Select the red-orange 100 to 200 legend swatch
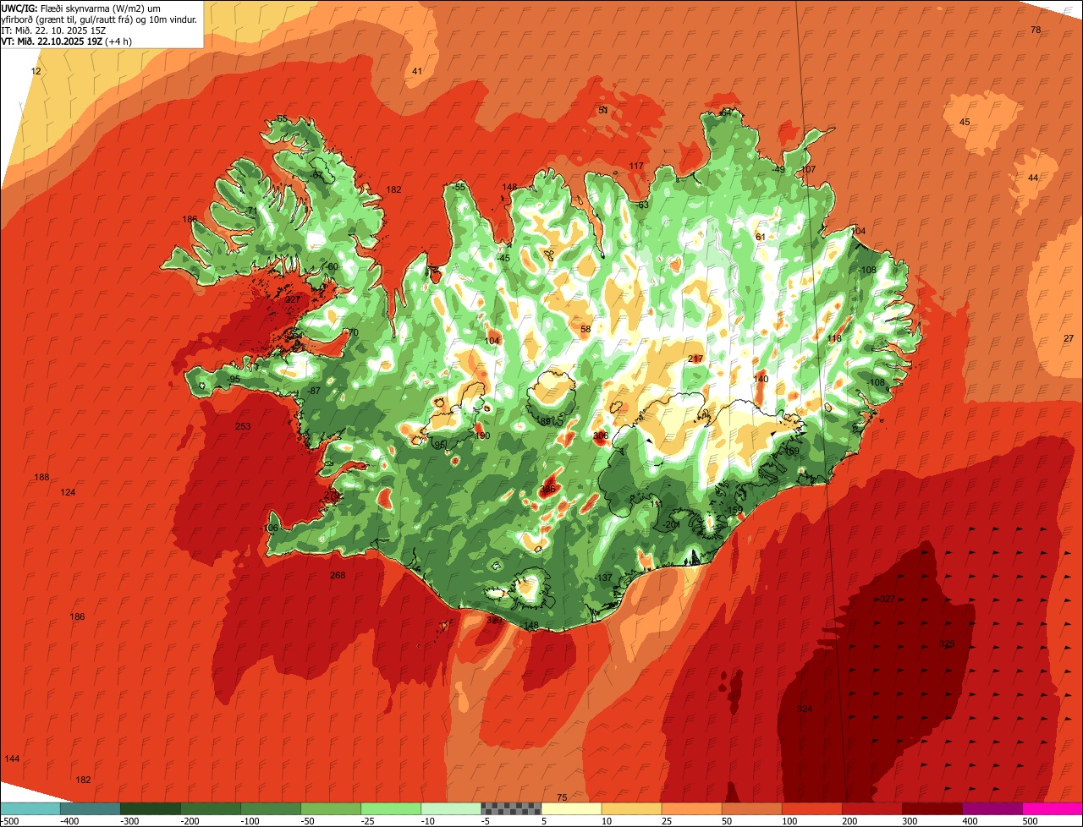The height and width of the screenshot is (827, 1083). click(x=811, y=808)
